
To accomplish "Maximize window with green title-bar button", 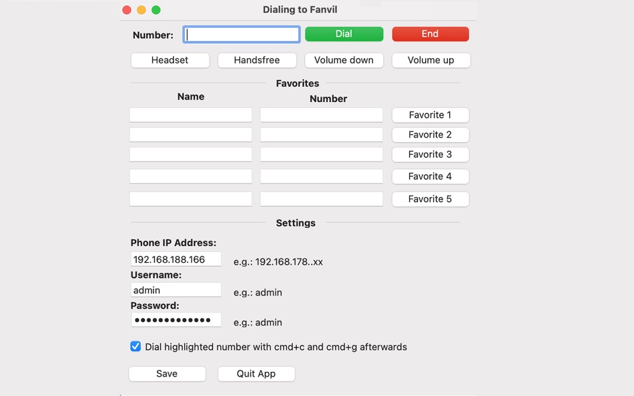I will (x=155, y=10).
